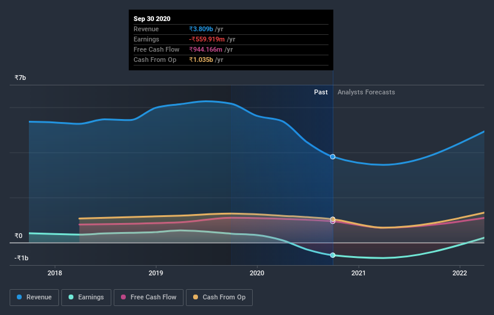Click the 2019 x-axis year label

coord(156,273)
